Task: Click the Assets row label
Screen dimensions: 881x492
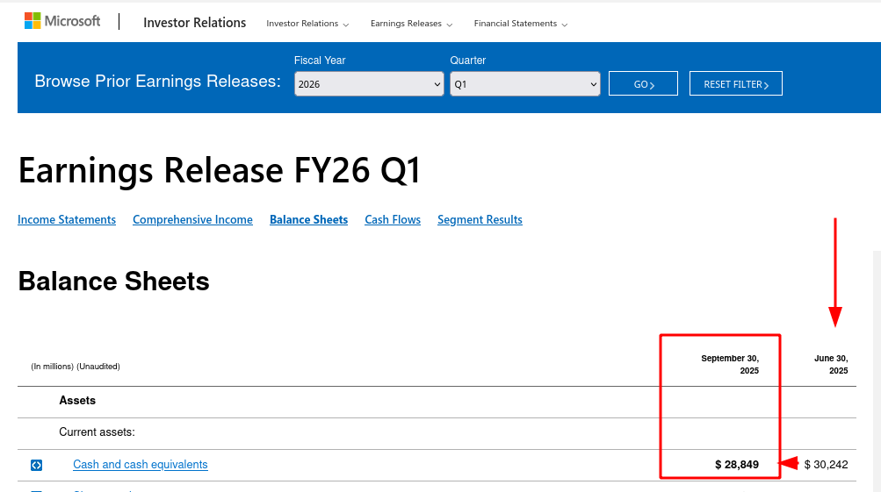Action: click(77, 401)
